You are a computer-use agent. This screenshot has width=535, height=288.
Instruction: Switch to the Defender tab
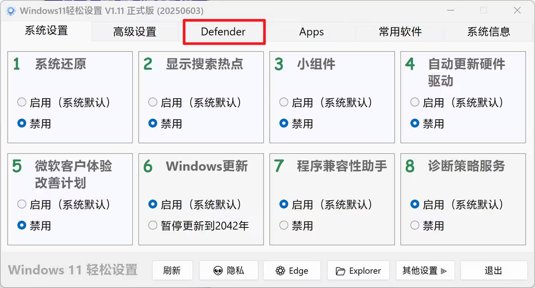point(223,32)
